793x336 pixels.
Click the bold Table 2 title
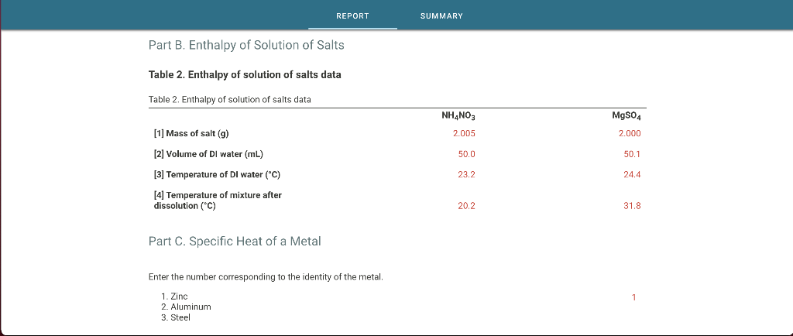pos(245,75)
